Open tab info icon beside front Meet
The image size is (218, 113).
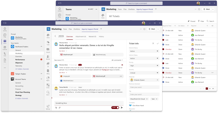click(x=144, y=29)
